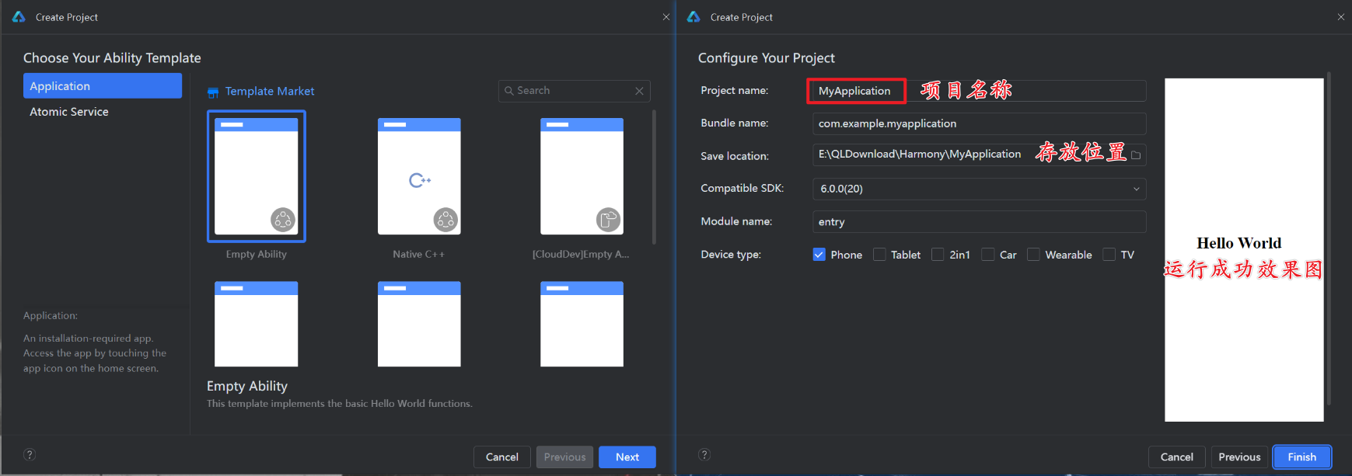
Task: Click 'Choose Your Ability Template' heading
Action: coord(112,58)
